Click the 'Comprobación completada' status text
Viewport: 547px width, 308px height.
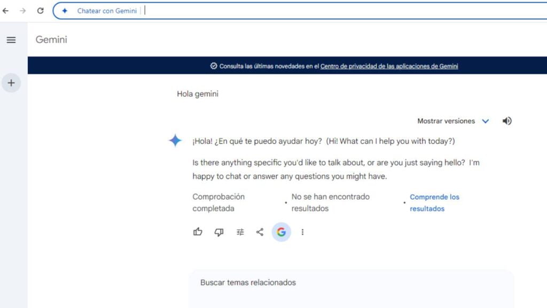[218, 203]
